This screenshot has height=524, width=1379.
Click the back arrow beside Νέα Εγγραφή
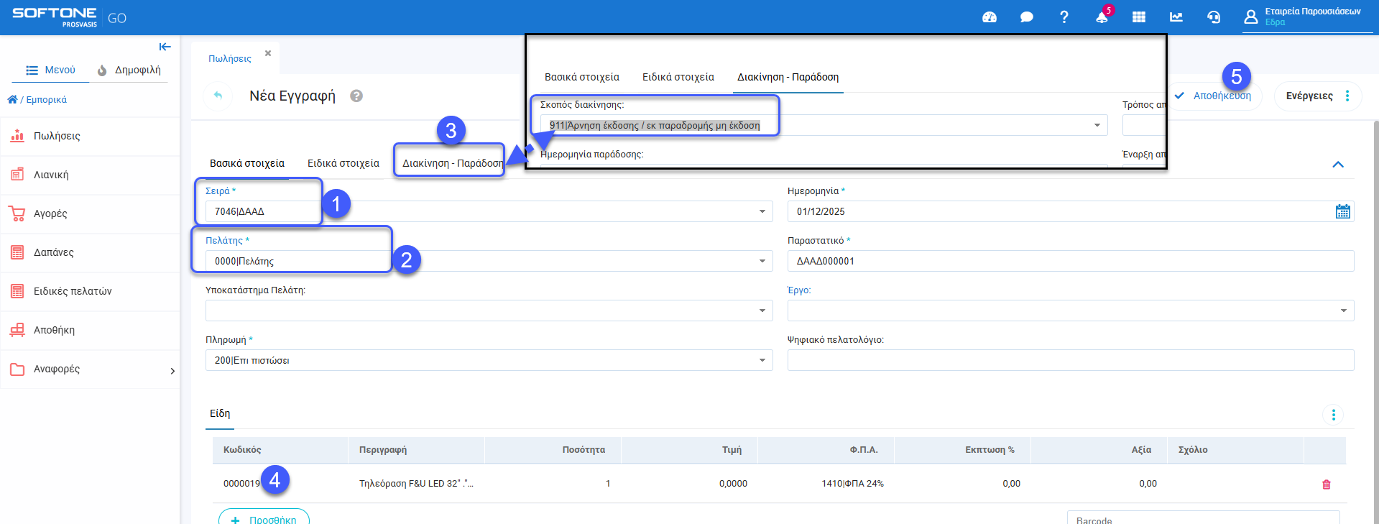218,96
